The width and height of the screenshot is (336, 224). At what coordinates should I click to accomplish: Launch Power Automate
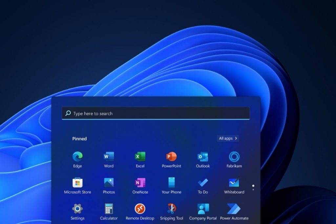tap(234, 209)
